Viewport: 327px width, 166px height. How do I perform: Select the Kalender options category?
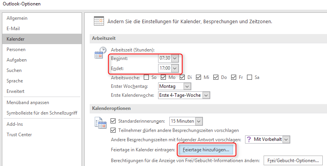pyautogui.click(x=42, y=39)
